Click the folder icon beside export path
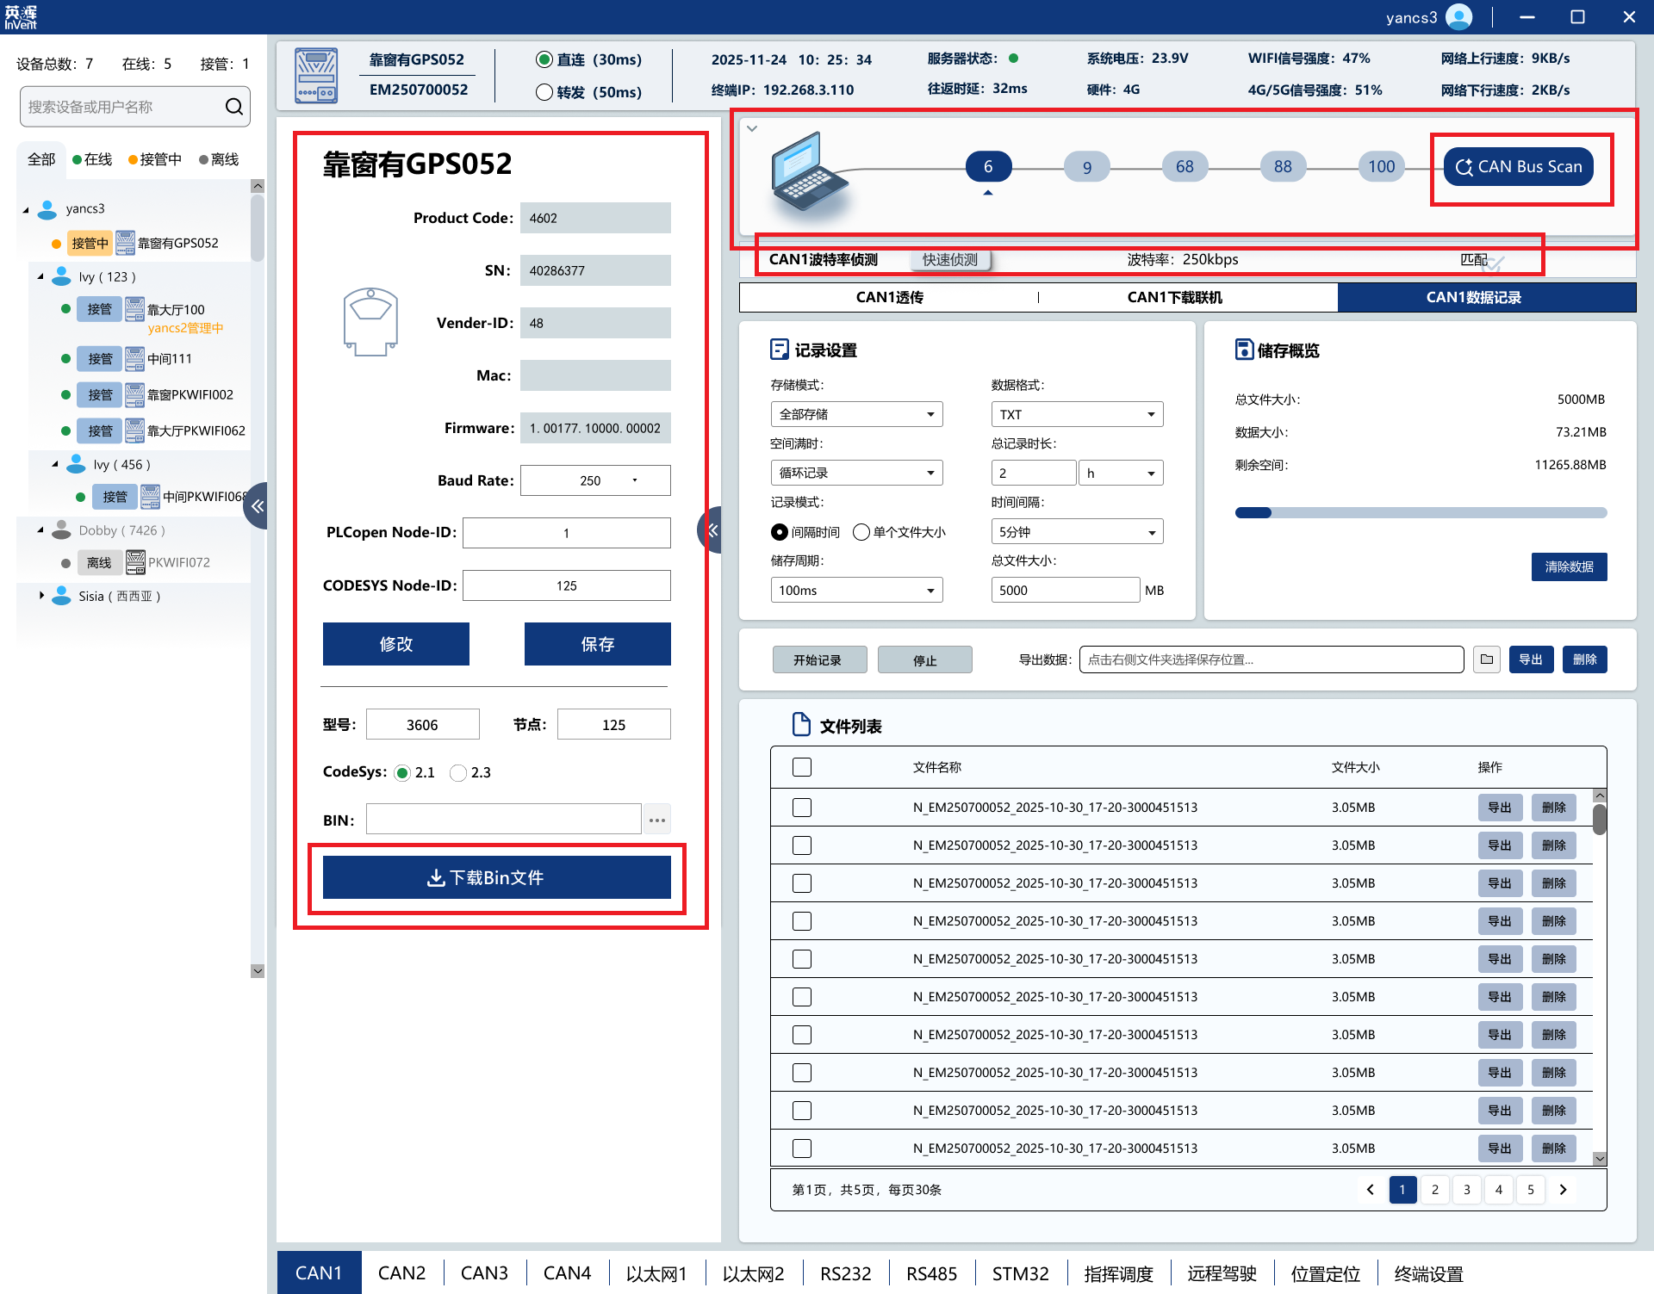Image resolution: width=1654 pixels, height=1294 pixels. pyautogui.click(x=1487, y=659)
